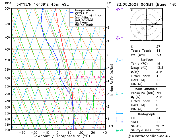179x138 pixels.
Task: Click the hodograph storm motion arrow
Action: (150, 26)
